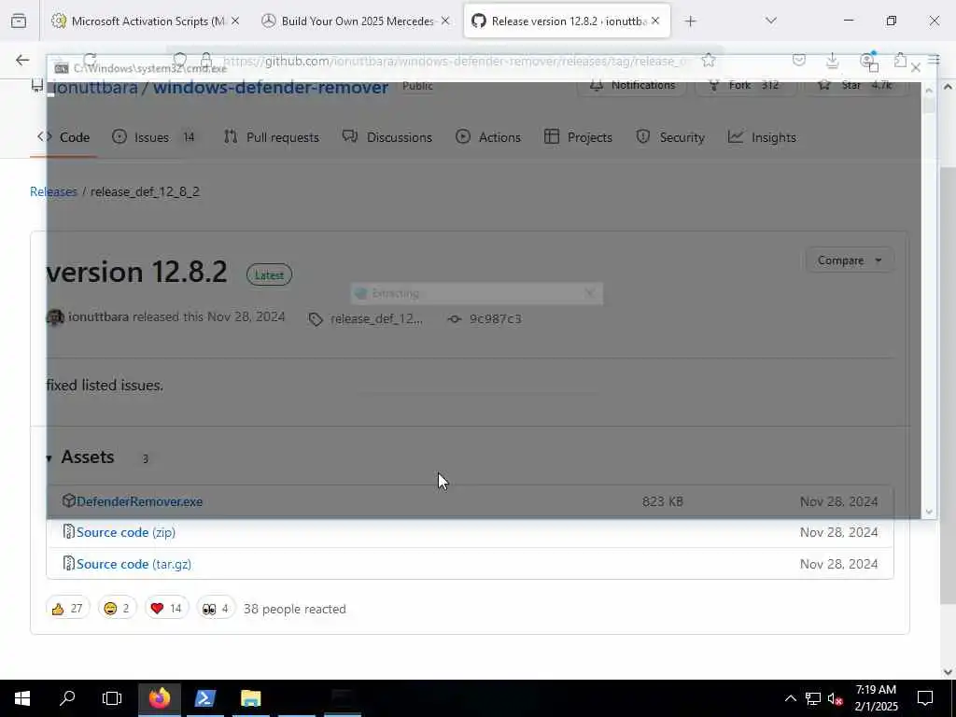Click ionuttbara's avatar image
956x717 pixels.
pos(55,317)
